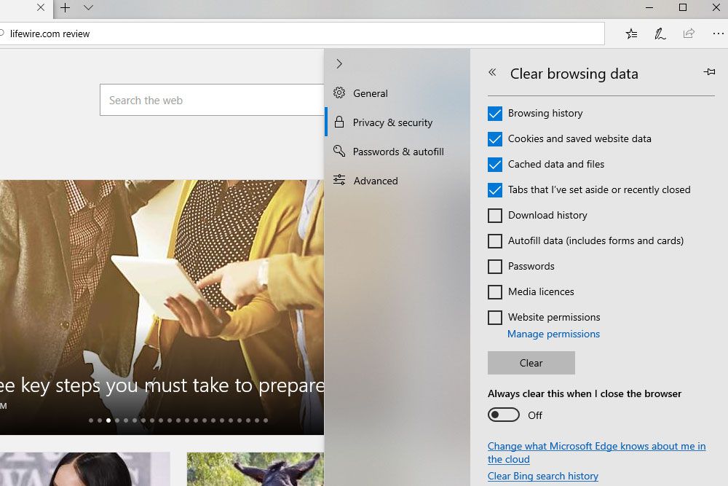728x486 pixels.
Task: Uncheck Cached data and files
Action: coord(495,165)
